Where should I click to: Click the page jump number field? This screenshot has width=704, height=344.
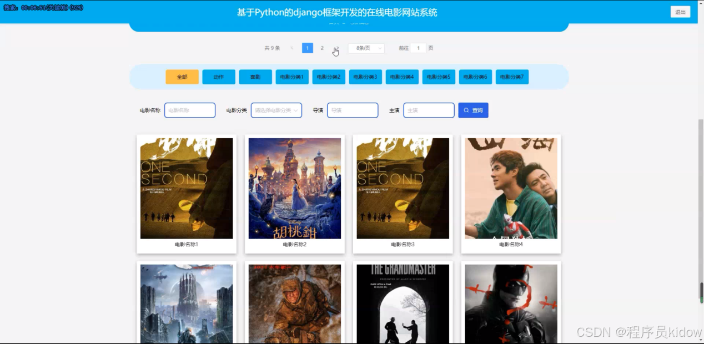(x=418, y=48)
